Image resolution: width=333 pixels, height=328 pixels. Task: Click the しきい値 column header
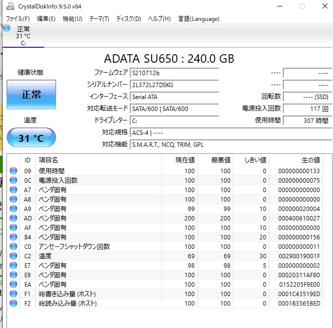[251, 160]
